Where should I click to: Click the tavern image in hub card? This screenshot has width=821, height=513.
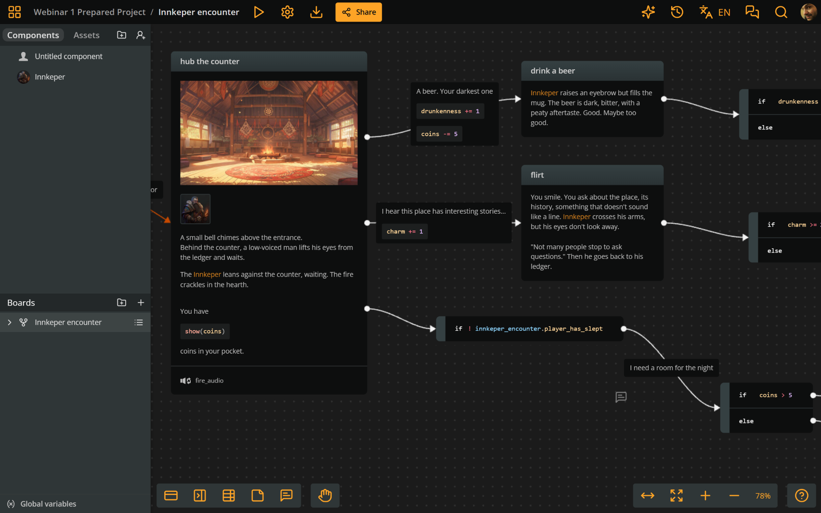[x=269, y=133]
